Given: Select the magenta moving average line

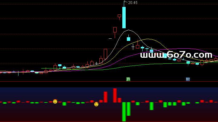Looking at the screenshot, I should pos(182,49).
